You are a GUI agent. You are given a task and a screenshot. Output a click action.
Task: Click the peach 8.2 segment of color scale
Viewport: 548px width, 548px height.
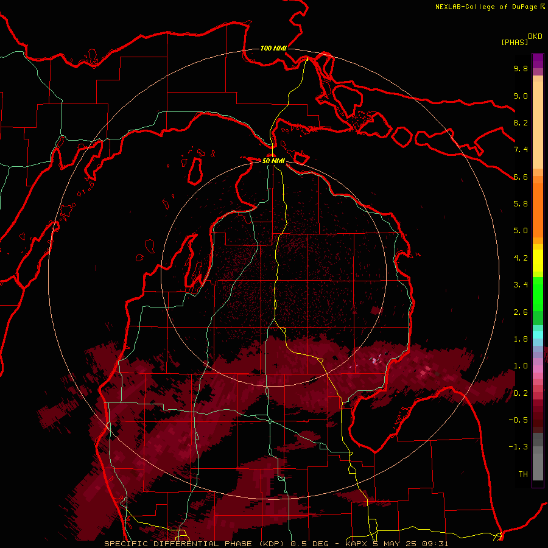538,126
